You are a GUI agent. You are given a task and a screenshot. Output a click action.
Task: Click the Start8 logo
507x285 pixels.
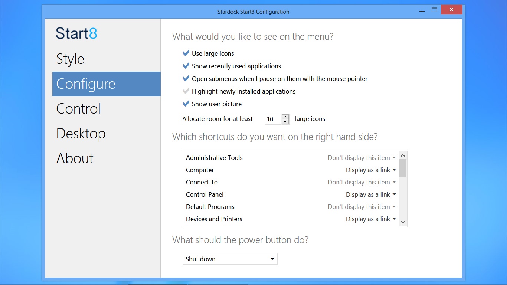tap(76, 33)
